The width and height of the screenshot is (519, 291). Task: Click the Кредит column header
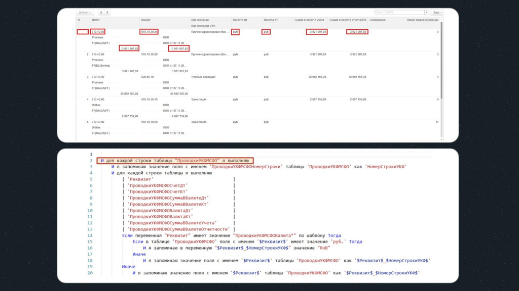pos(146,20)
